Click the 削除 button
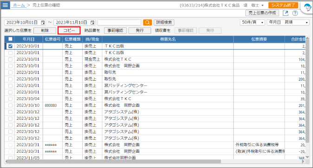Image resolution: width=313 pixels, height=168 pixels. 45,31
